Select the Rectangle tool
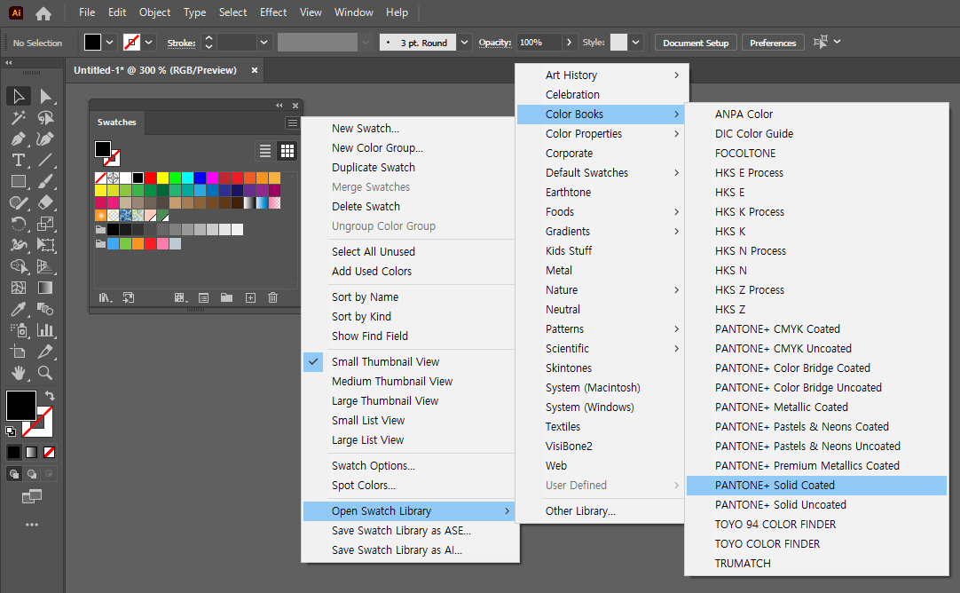Screen dimensions: 960x593 19,181
